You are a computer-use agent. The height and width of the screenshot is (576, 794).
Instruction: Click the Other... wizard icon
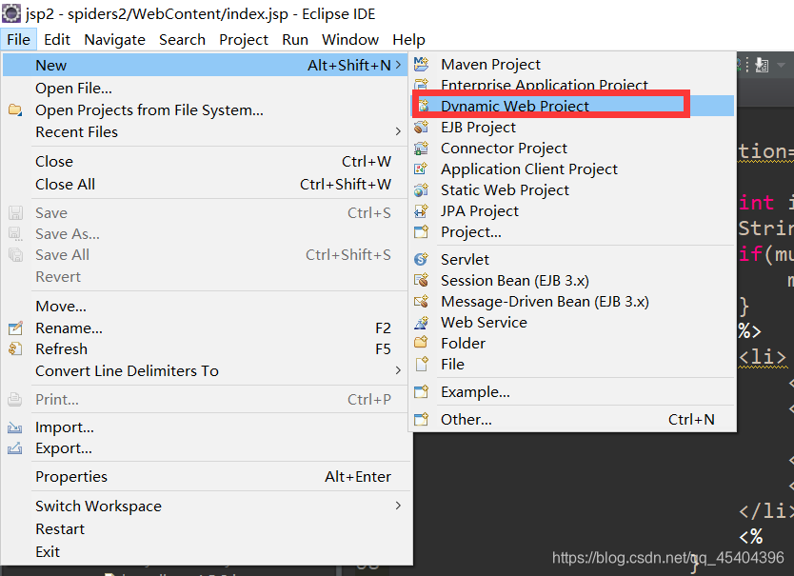[422, 419]
